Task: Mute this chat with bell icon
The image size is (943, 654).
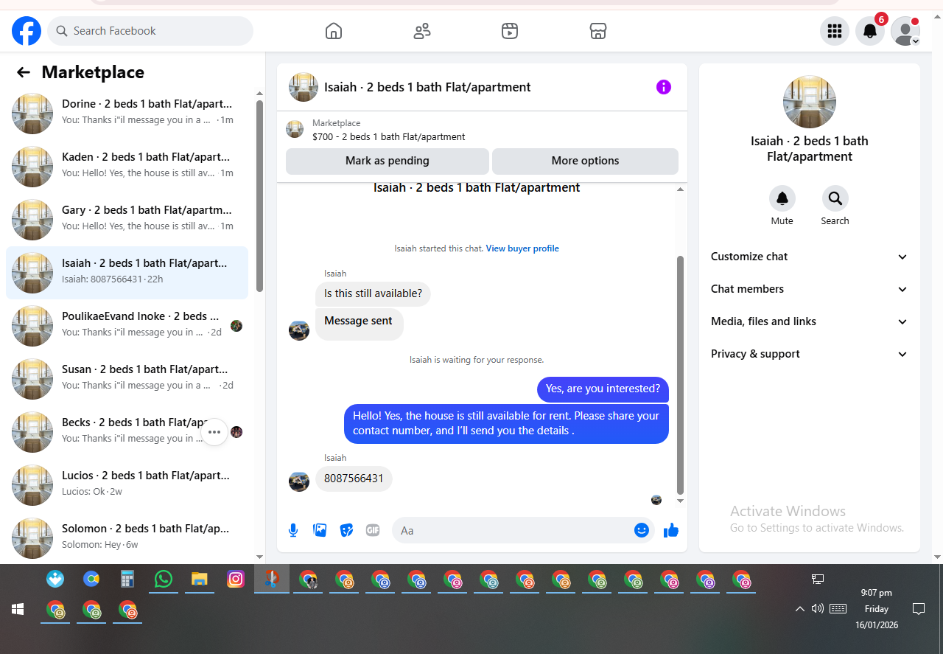Action: click(x=782, y=198)
